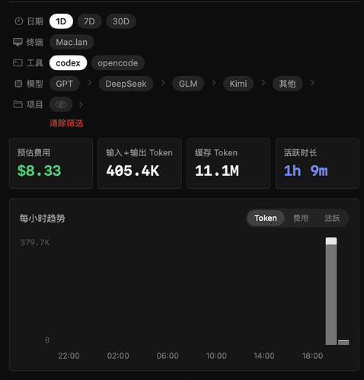The height and width of the screenshot is (380, 364).
Task: Click the monitor icon beside 终端
Action: [18, 42]
